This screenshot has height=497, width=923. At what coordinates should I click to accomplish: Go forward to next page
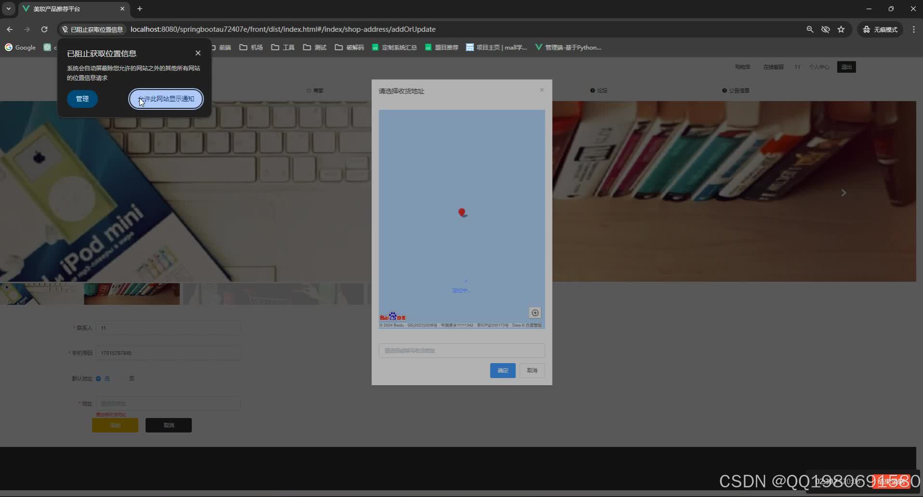click(27, 29)
